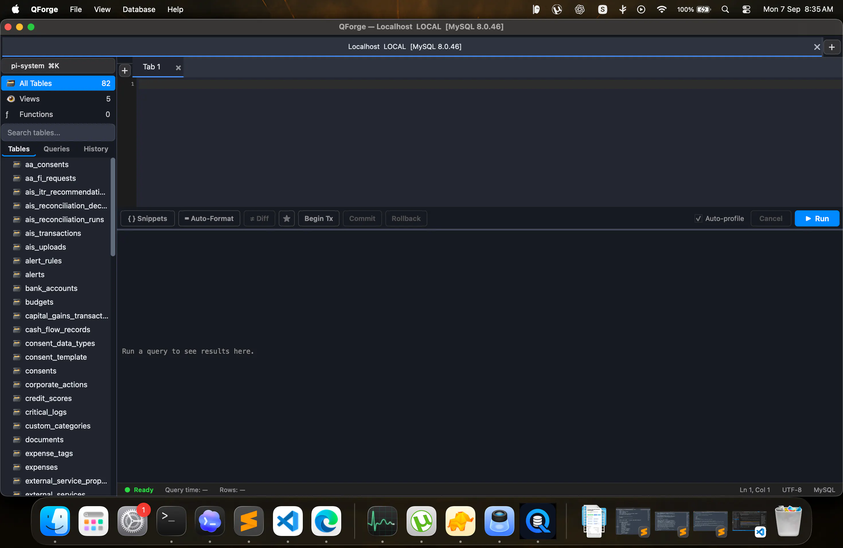Click the Auto-Format button
Screen dimensions: 843x548
pyautogui.click(x=209, y=218)
